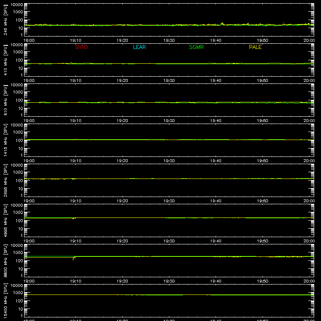Click the green SGMR station label
This screenshot has height=321, width=321.
tap(196, 47)
